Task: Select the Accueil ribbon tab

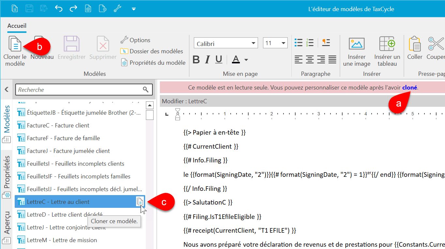Action: pyautogui.click(x=17, y=26)
